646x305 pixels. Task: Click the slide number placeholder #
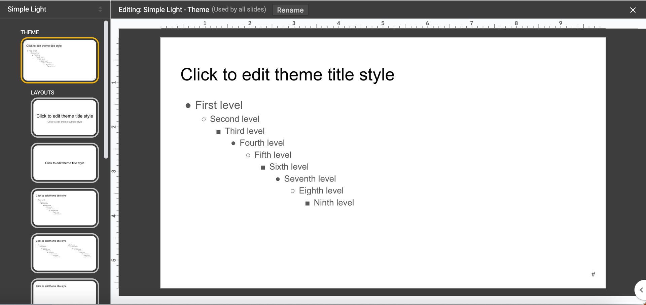(x=593, y=274)
